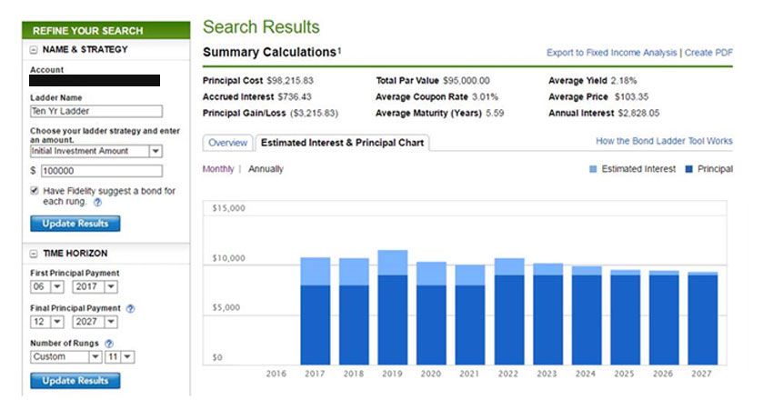This screenshot has width=773, height=410.
Task: Click help icon next to Final Principal Payment
Action: (x=131, y=308)
